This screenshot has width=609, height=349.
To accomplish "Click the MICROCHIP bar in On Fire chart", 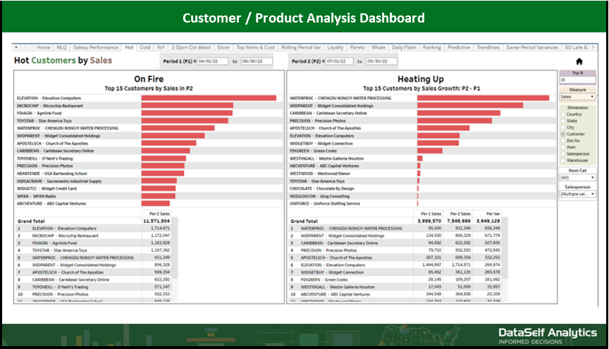I will tap(187, 106).
